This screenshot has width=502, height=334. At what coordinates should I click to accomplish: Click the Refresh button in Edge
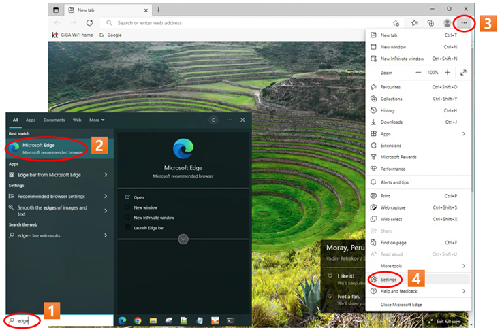tap(89, 23)
